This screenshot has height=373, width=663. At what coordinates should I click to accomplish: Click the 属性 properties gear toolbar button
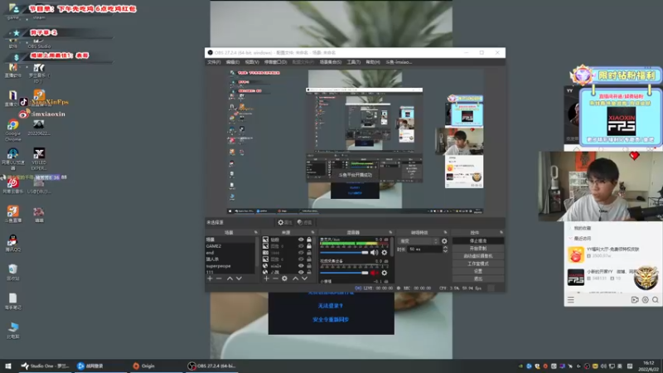point(285,222)
